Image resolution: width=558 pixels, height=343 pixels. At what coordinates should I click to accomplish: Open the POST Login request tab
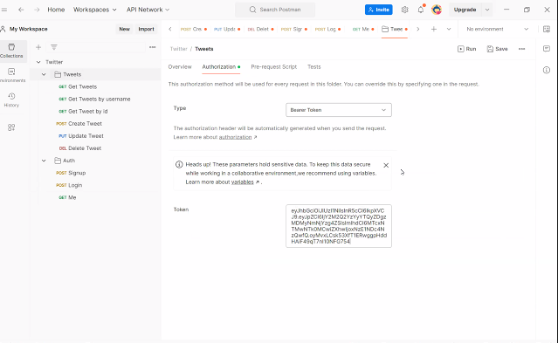[x=327, y=29]
